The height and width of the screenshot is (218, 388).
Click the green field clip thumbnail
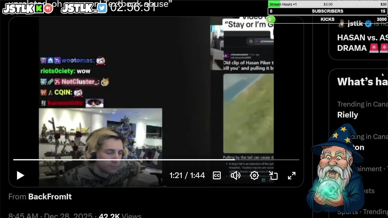tap(248, 114)
